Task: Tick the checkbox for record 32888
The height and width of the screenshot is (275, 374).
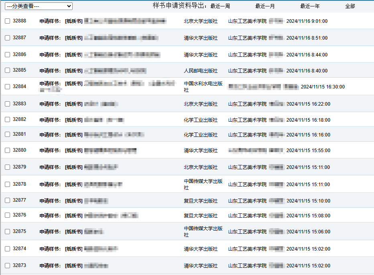Action: (x=8, y=21)
